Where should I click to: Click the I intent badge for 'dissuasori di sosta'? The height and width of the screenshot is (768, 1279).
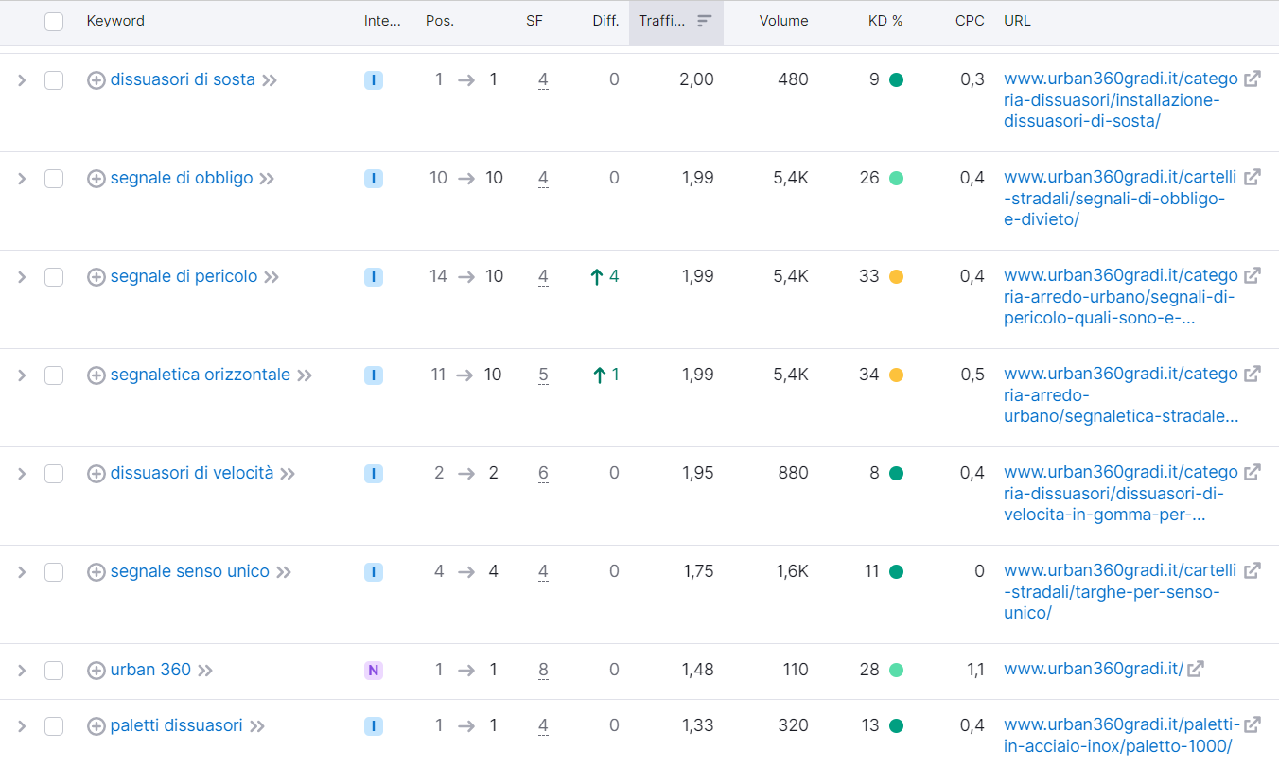(374, 80)
